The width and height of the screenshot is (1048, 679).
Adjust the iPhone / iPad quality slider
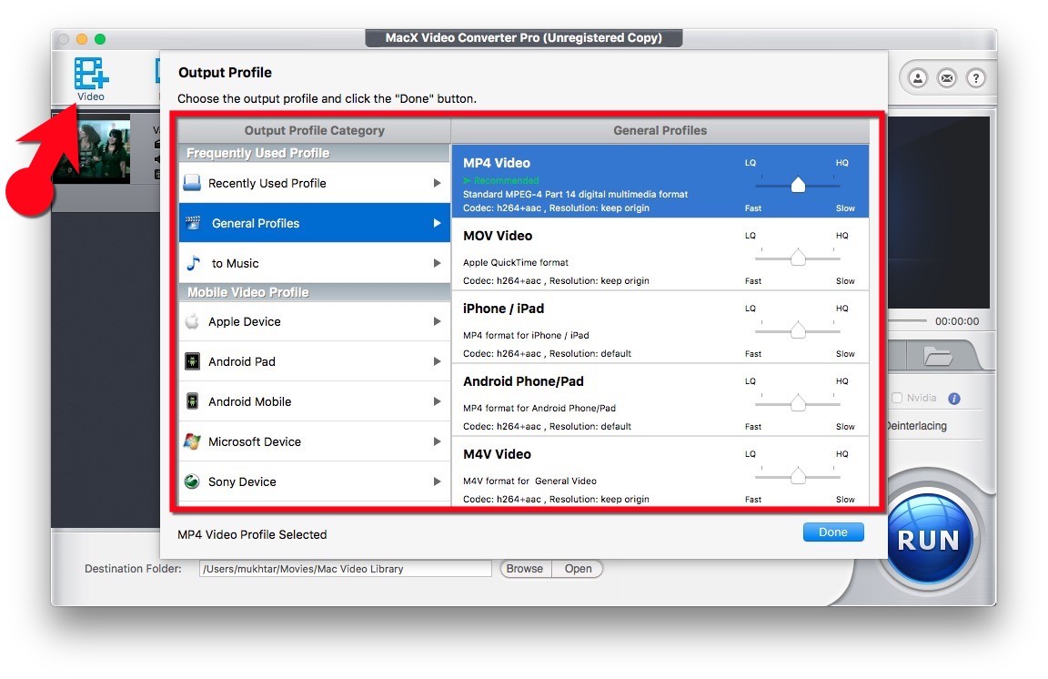(797, 329)
